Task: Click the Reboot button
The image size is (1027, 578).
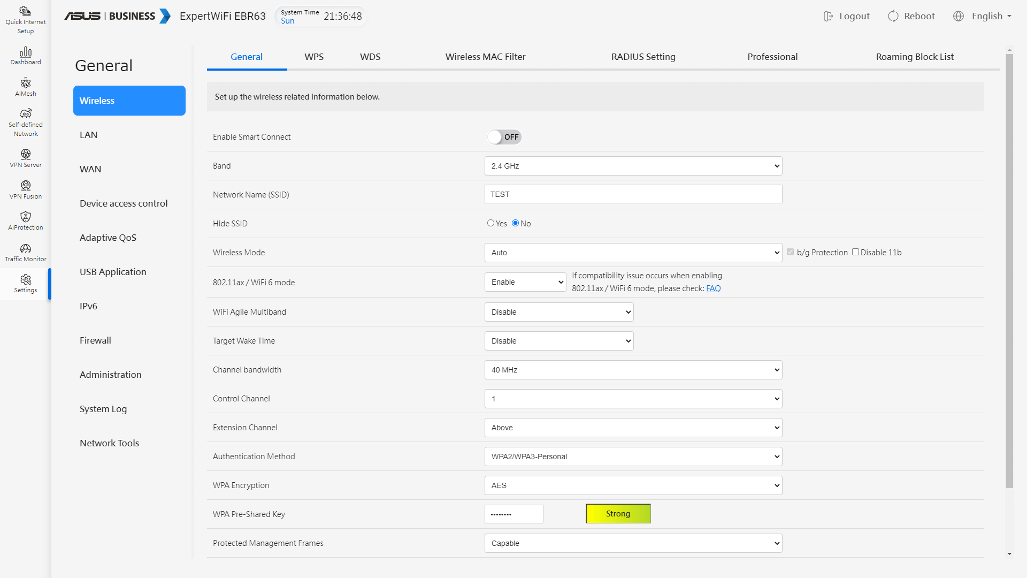Action: click(x=911, y=16)
